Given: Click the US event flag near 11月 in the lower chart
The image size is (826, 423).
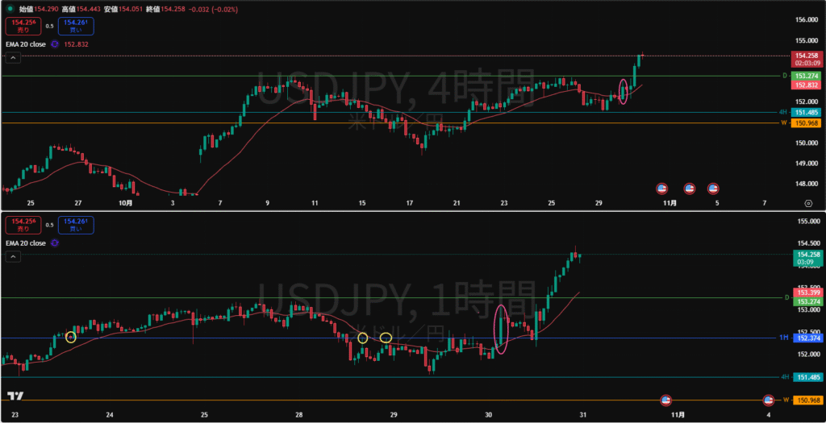Looking at the screenshot, I should click(x=666, y=400).
